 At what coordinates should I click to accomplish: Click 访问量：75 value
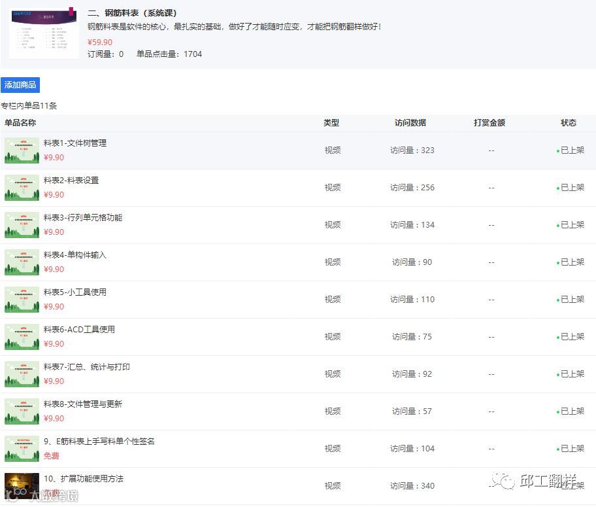click(x=412, y=337)
